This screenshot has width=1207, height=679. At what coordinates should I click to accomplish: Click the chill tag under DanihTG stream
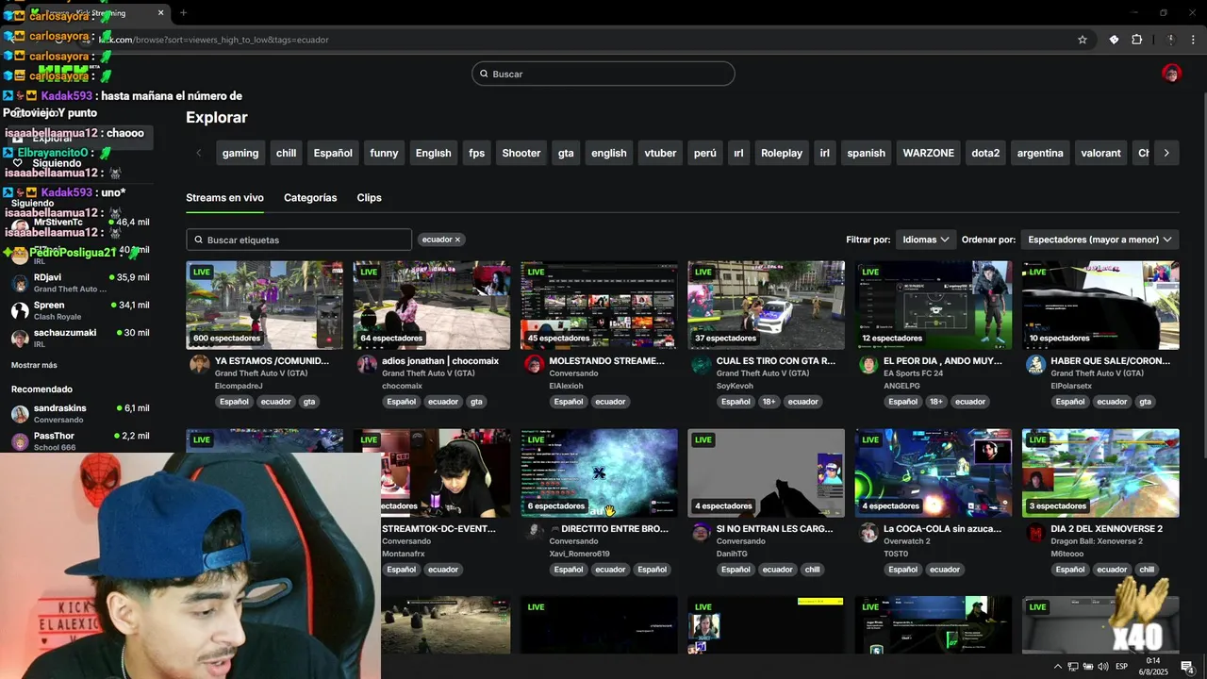(812, 570)
